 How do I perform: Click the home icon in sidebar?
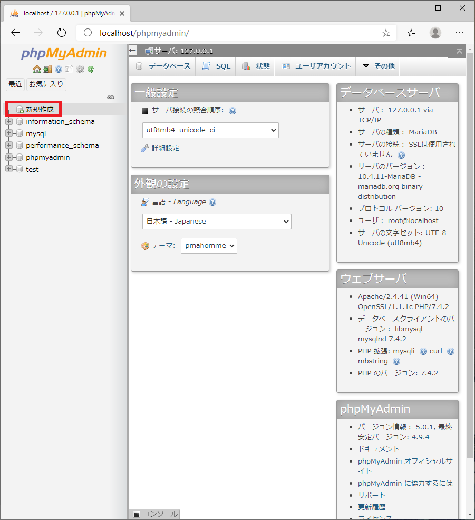(37, 69)
